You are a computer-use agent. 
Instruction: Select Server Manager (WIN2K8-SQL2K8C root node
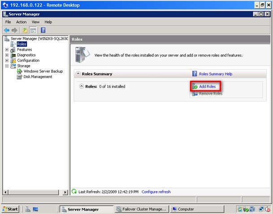tap(39, 39)
